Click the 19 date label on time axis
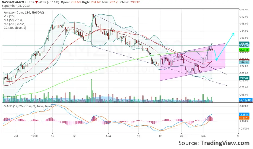Image resolution: width=253 pixels, height=149 pixels. point(160,136)
